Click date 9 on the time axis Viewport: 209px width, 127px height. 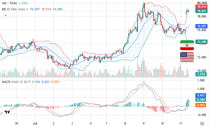[143, 123]
